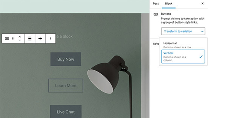
Task: Grab the drag handle dots icon
Action: [13, 39]
